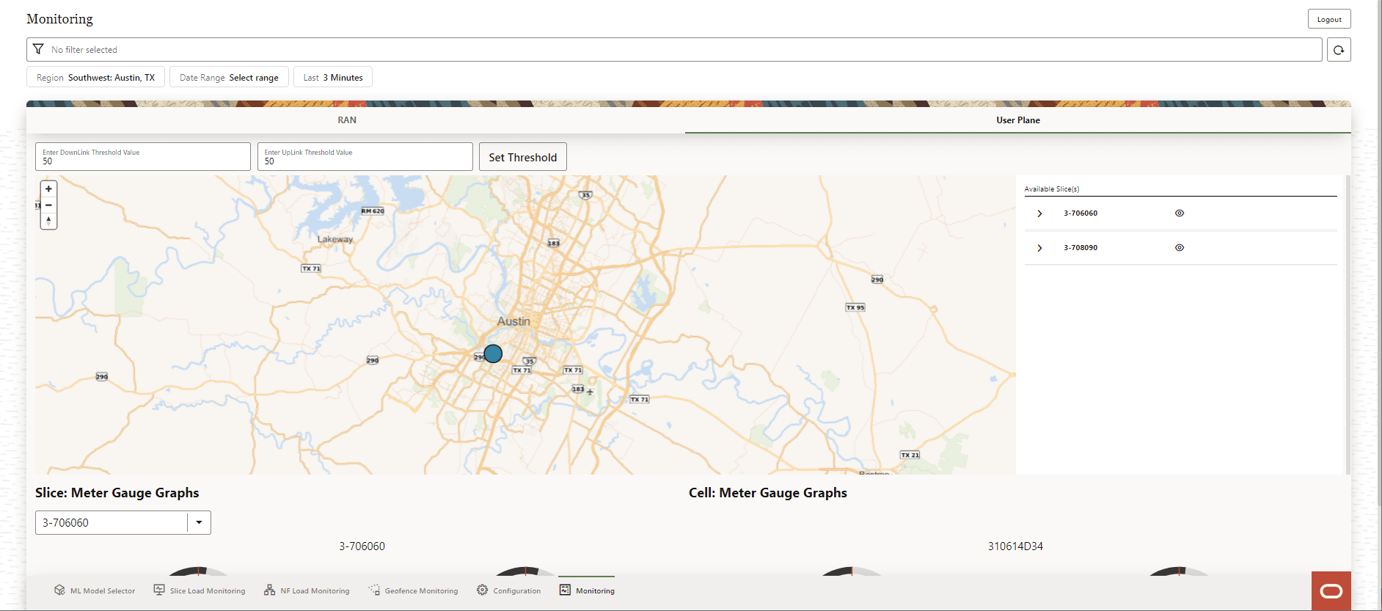
Task: Click the Available Slice(s) label
Action: pos(1052,189)
